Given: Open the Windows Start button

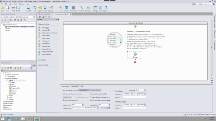Looking at the screenshot, I should [x=3, y=119].
